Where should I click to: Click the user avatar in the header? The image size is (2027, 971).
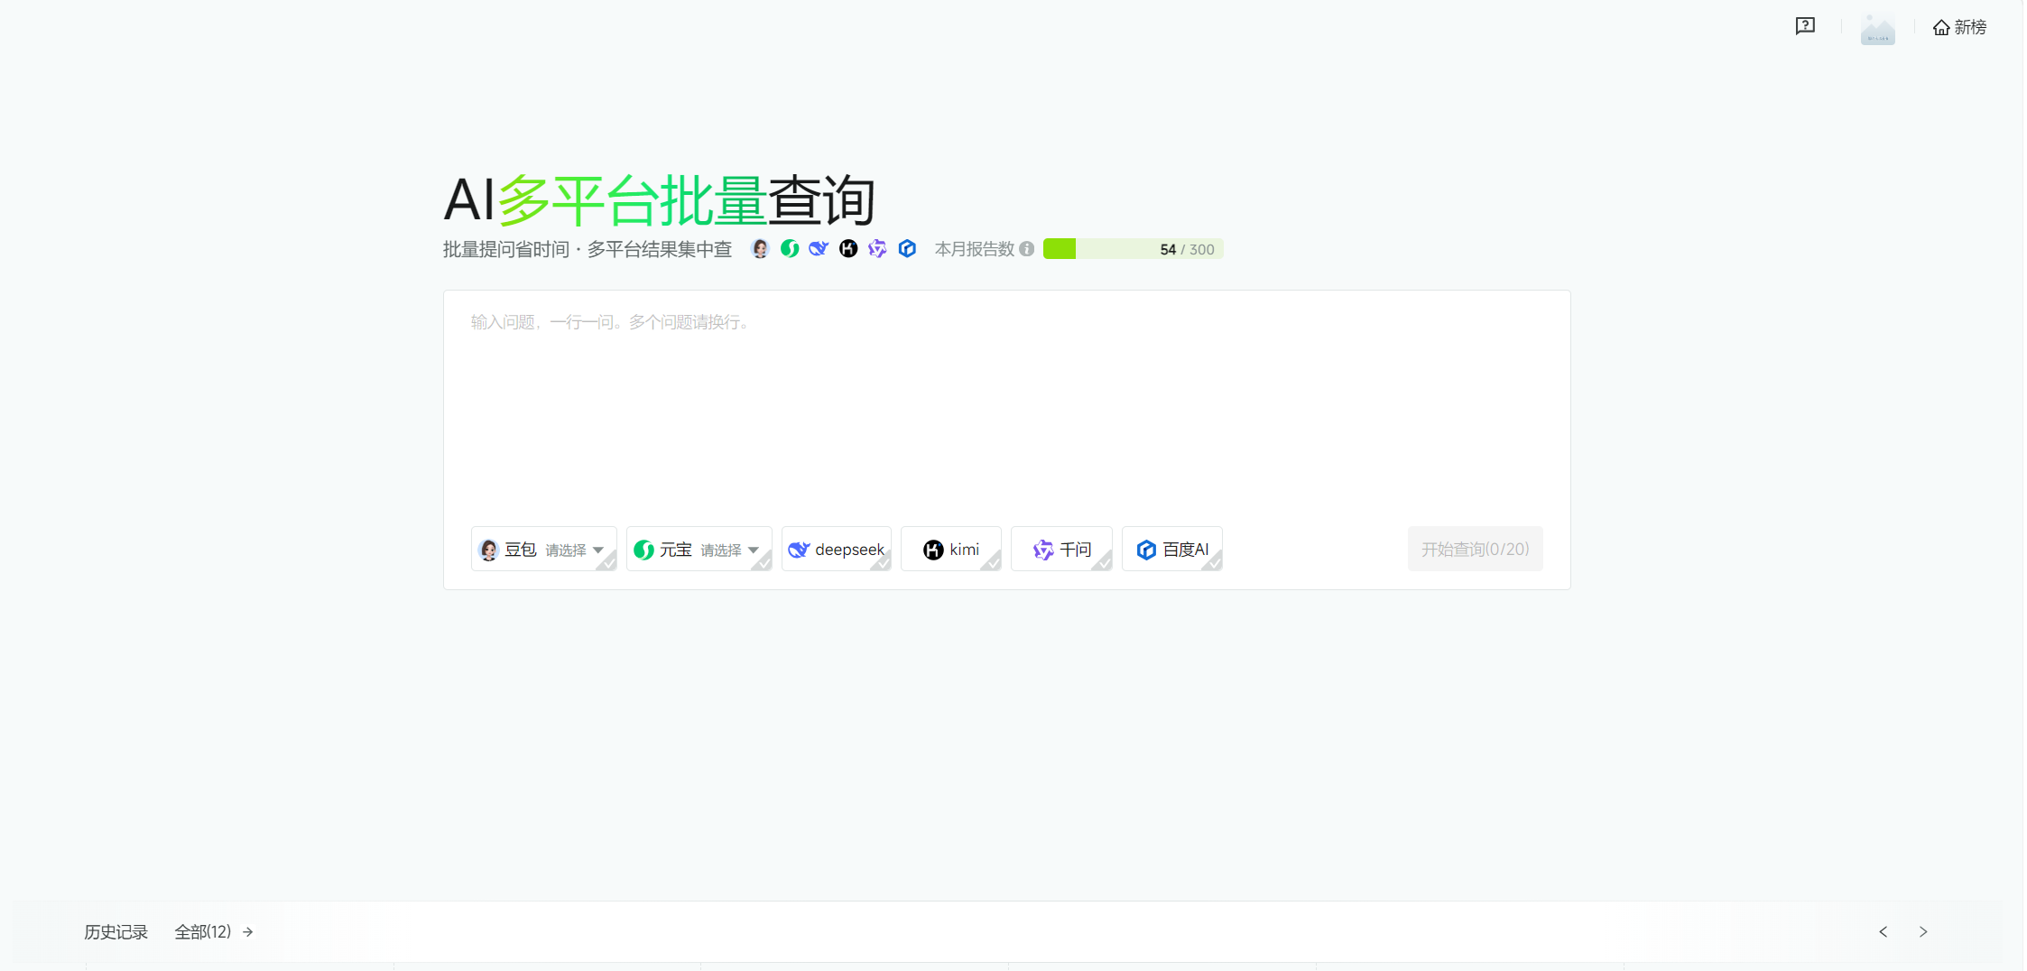(x=1877, y=28)
